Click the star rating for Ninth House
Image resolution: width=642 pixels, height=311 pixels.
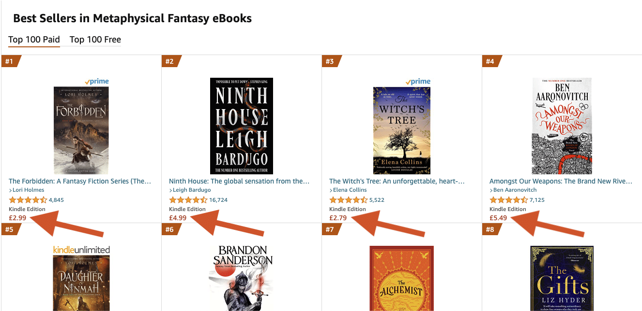click(188, 199)
